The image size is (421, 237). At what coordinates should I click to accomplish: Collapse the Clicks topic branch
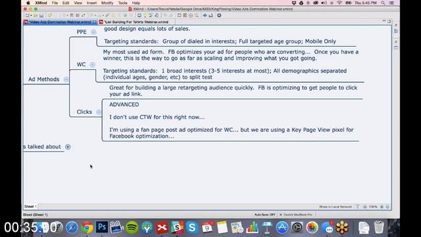pyautogui.click(x=99, y=112)
